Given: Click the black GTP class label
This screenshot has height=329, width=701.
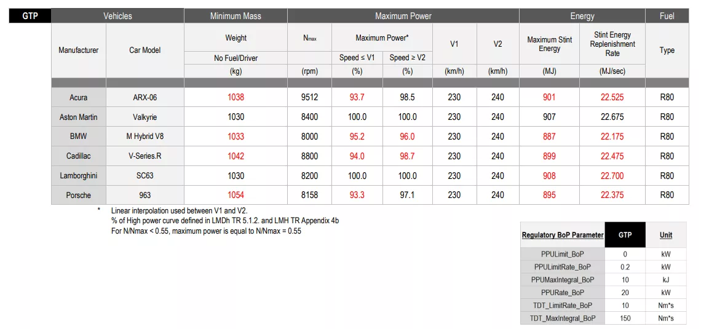Looking at the screenshot, I should [x=30, y=16].
